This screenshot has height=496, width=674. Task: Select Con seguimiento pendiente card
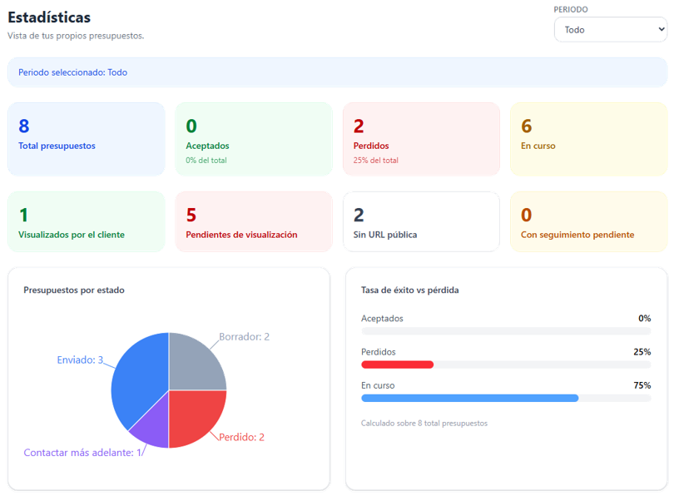[x=588, y=221]
